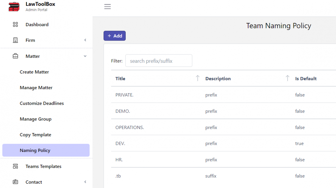Select Copy Template in the sidebar
This screenshot has width=336, height=188.
(35, 135)
